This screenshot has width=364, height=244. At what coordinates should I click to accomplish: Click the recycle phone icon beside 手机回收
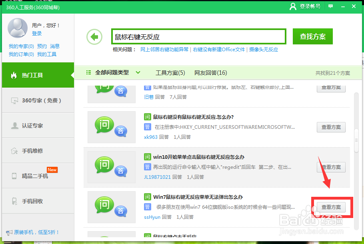[14, 201]
